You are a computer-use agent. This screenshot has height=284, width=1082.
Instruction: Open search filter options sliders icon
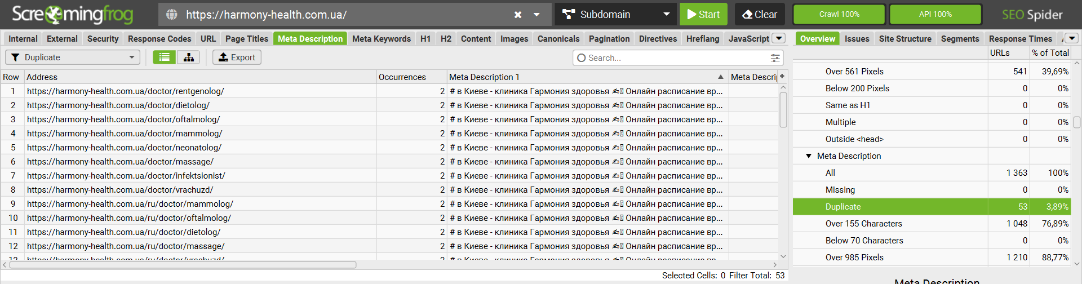[x=775, y=58]
